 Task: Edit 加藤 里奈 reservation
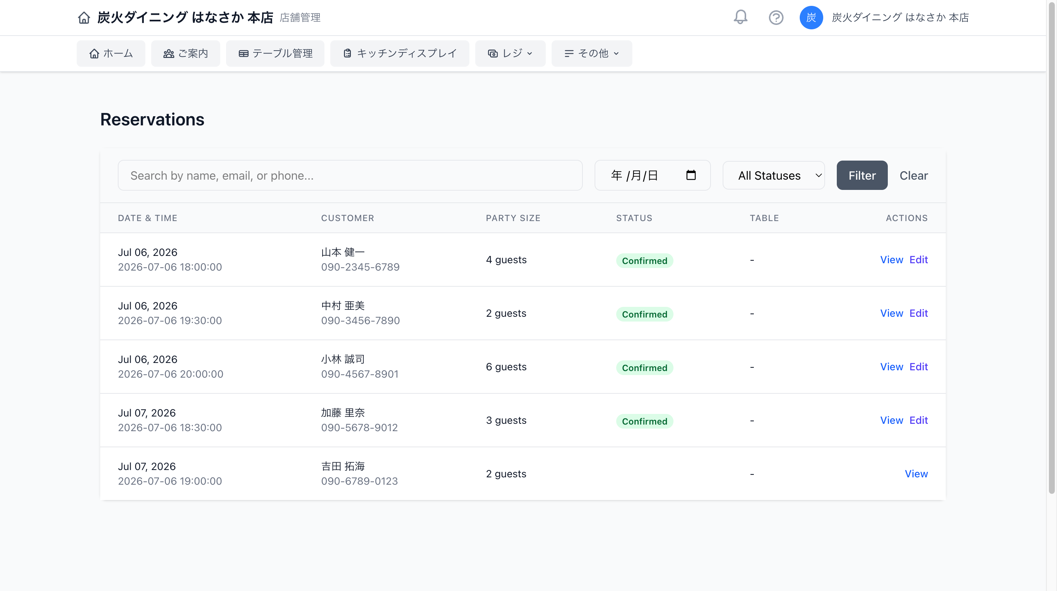pos(918,420)
